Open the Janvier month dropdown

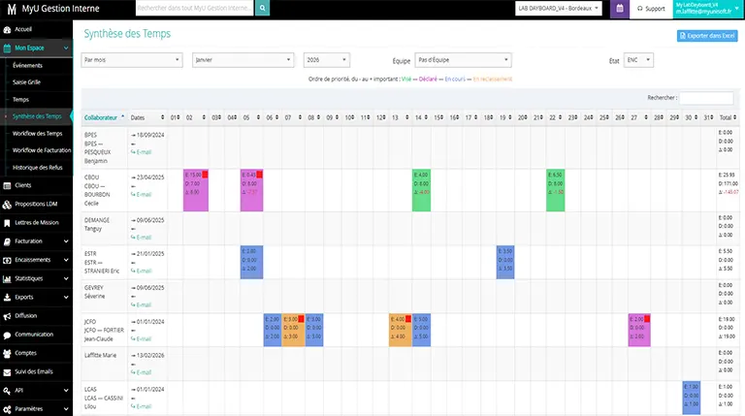pyautogui.click(x=243, y=60)
